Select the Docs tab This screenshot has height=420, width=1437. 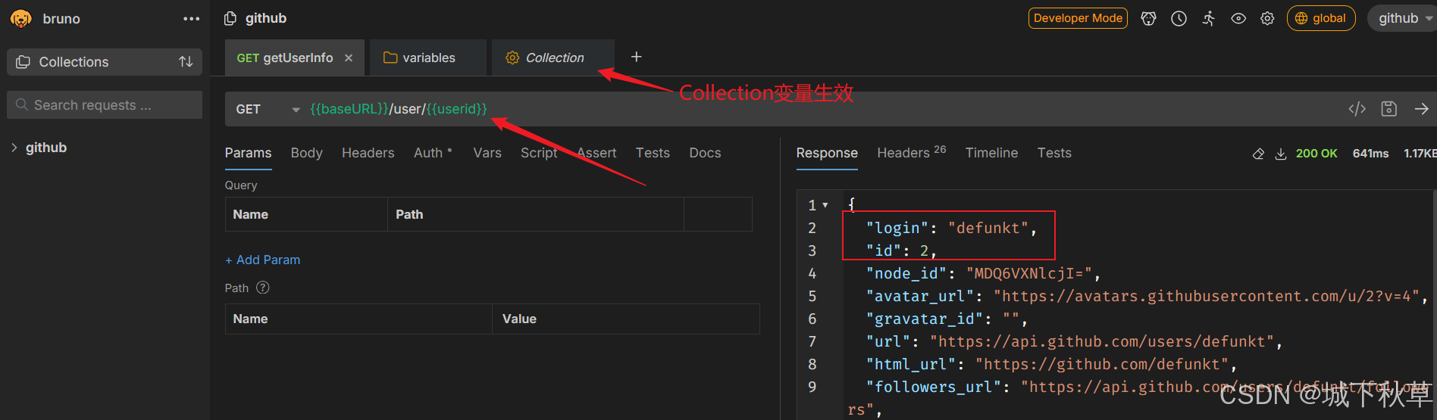click(705, 153)
